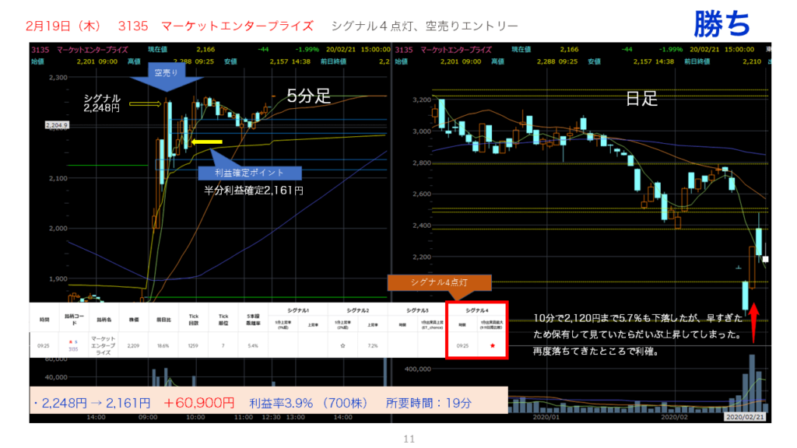This screenshot has width=797, height=448.
Task: Click the 12:30 label on the 5分足 time axis
Action: (x=271, y=417)
